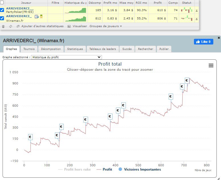
Task: Click the calendar export icon beside ARRIVEDERCI_ Winamax
Action: click(36, 17)
